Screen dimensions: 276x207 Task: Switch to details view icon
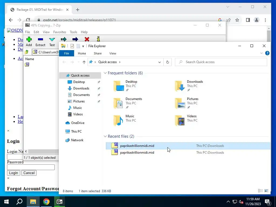click(260, 191)
